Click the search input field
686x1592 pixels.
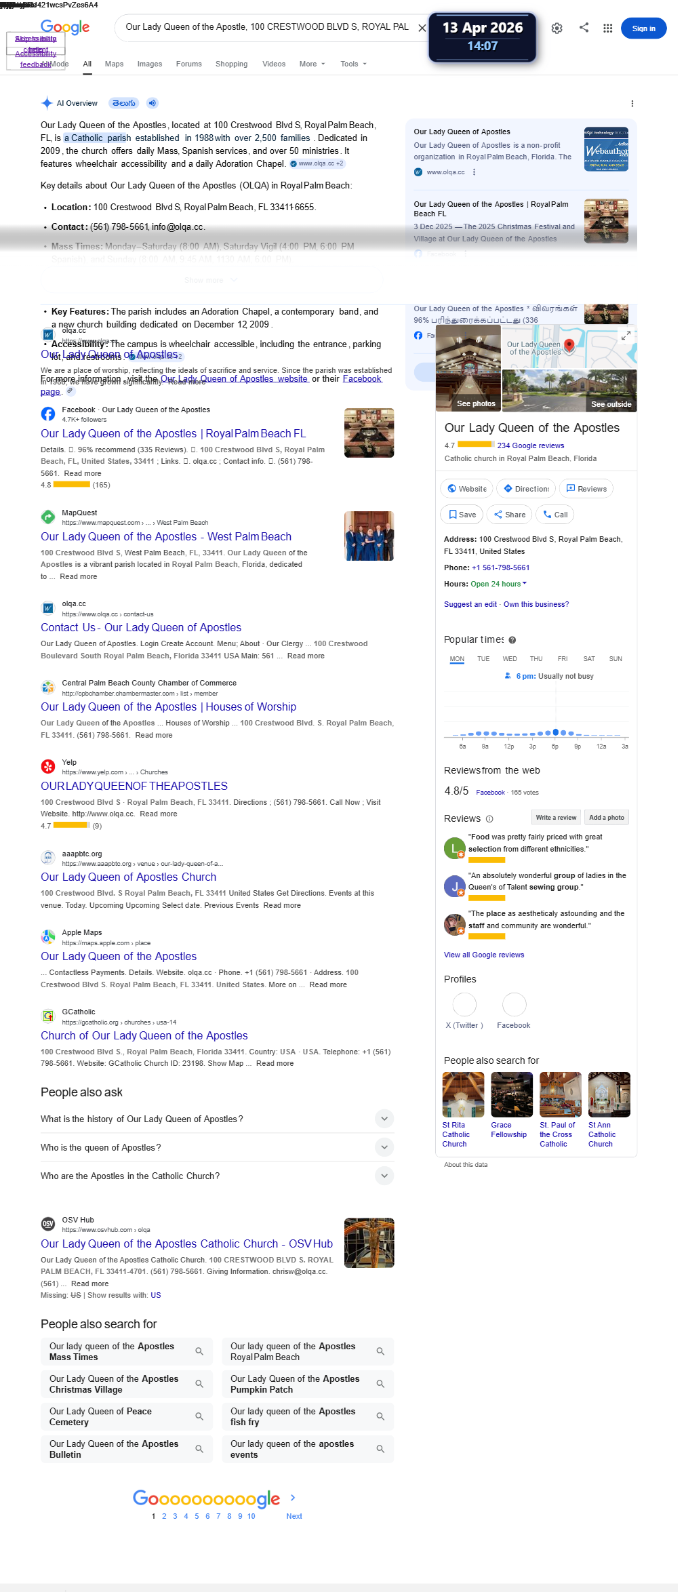[267, 28]
